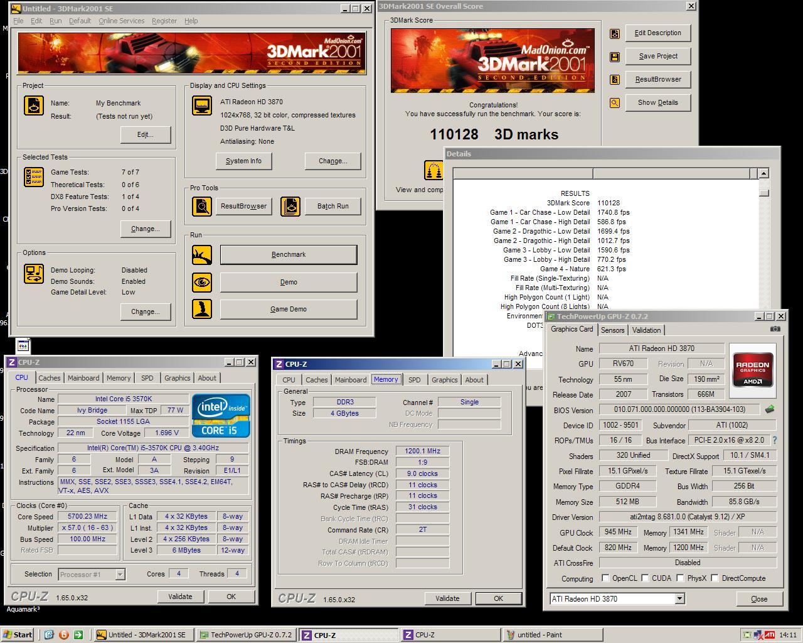Open the Graphics tab in memory CPU-Z window
This screenshot has width=803, height=643.
tap(445, 380)
